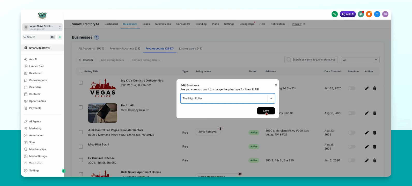Image resolution: width=412 pixels, height=186 pixels.
Task: Open the Listing labels (49) tab
Action: (190, 49)
